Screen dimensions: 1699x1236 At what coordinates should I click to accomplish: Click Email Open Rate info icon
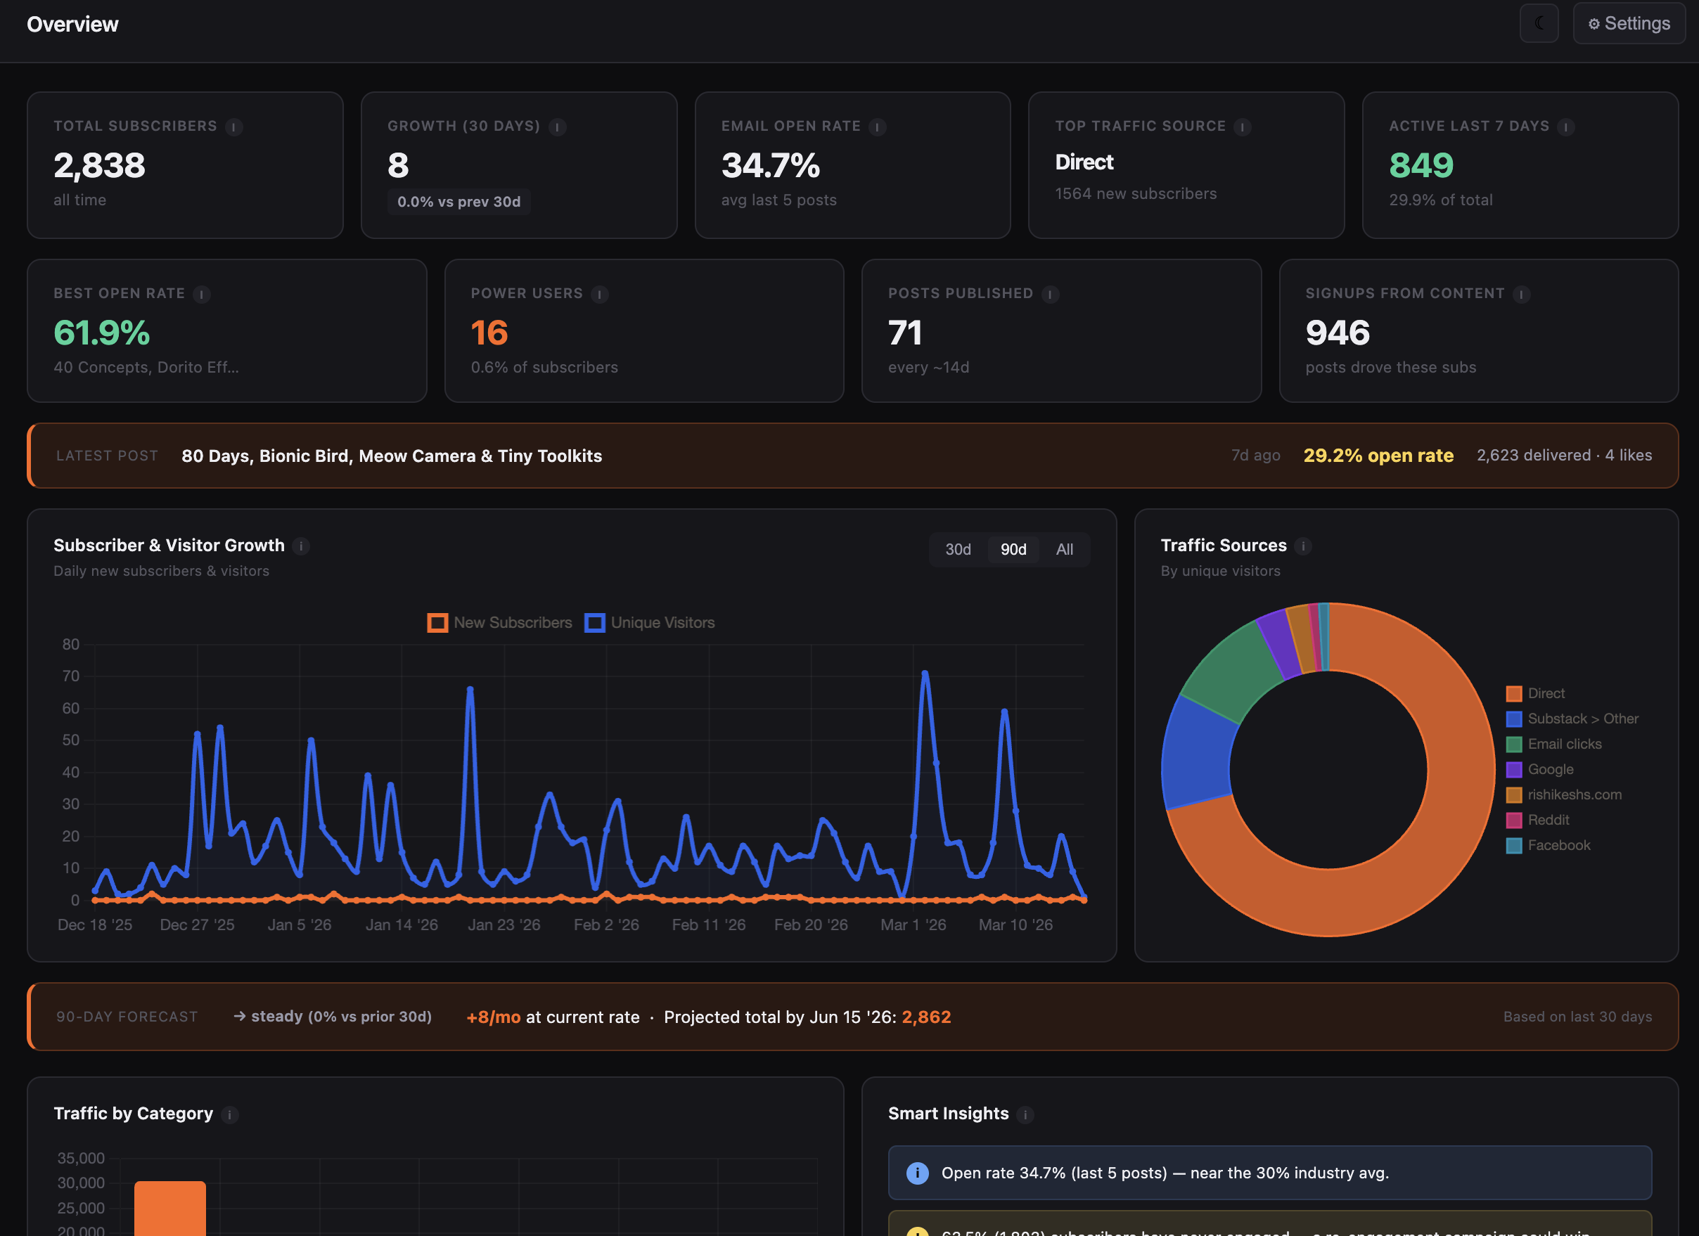point(877,127)
